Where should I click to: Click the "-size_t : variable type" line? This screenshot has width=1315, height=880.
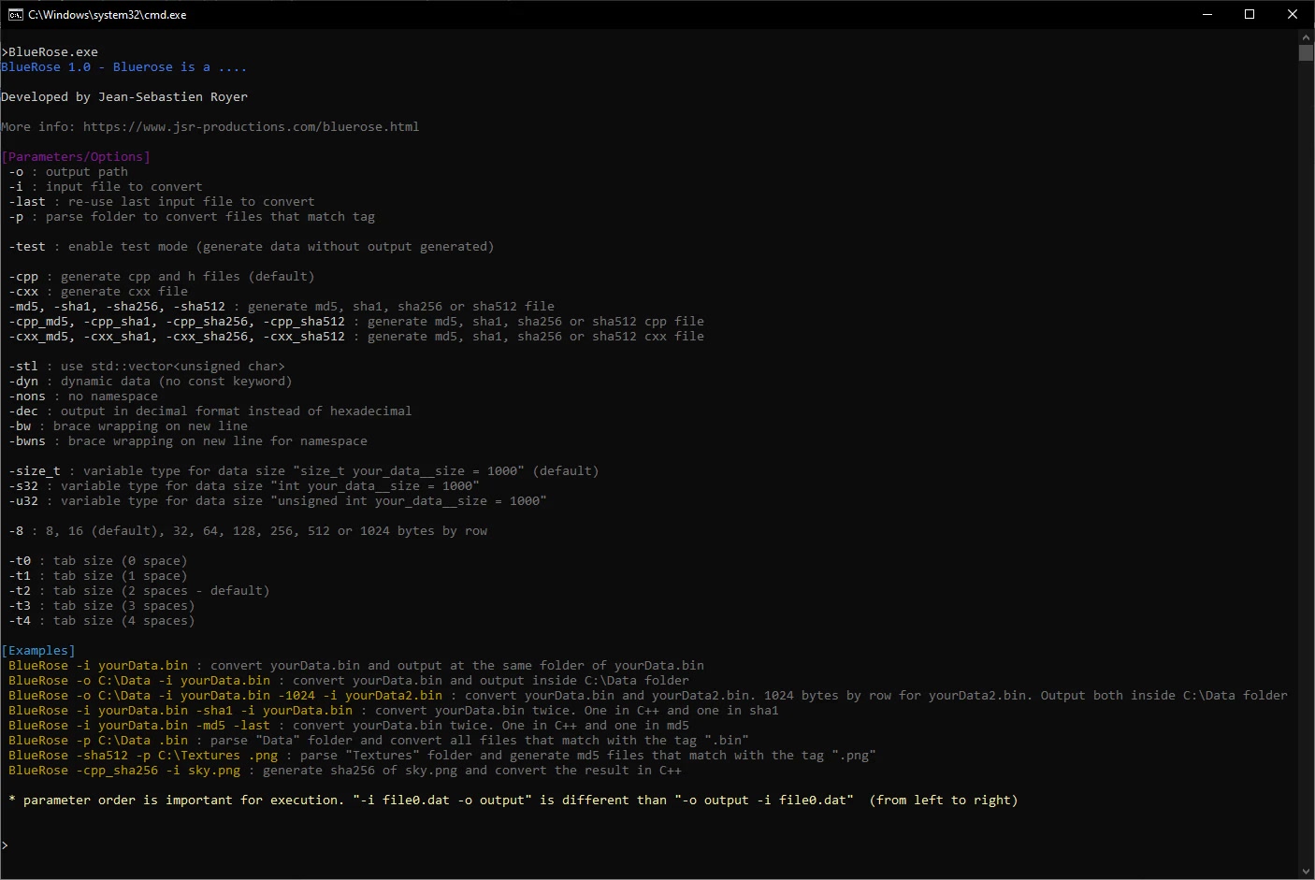pyautogui.click(x=304, y=470)
